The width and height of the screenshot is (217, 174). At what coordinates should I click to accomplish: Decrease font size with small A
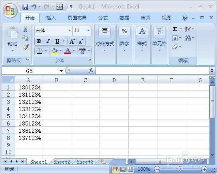(81, 41)
